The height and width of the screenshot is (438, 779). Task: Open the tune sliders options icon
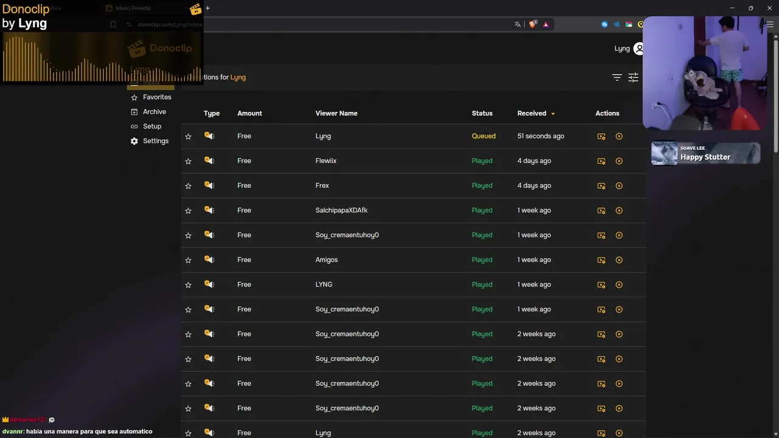pos(633,77)
